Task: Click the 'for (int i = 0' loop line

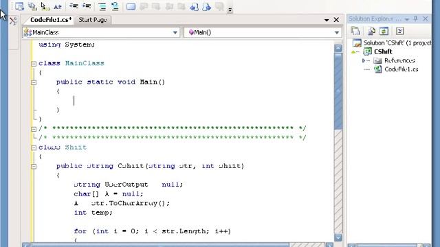Action: [x=153, y=231]
